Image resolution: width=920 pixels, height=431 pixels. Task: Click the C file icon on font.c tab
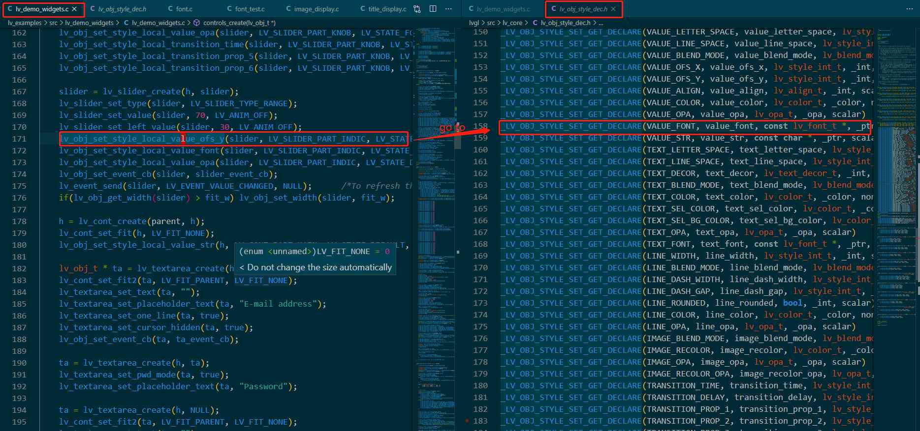click(170, 9)
